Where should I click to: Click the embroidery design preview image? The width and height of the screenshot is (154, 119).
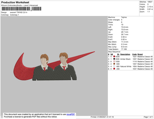[54, 66]
